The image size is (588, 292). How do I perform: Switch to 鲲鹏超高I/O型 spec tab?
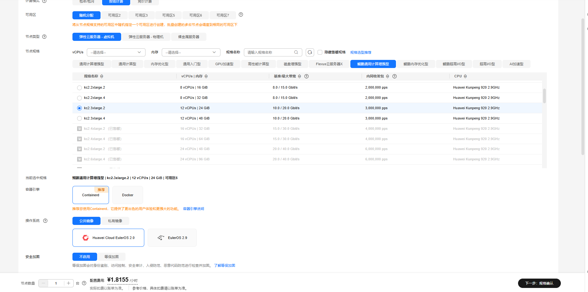454,64
